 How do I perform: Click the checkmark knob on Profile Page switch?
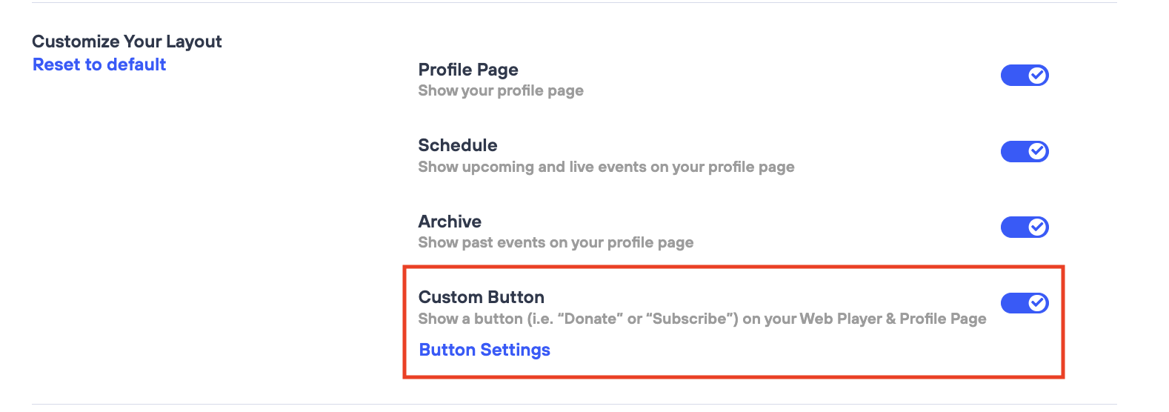point(1037,76)
